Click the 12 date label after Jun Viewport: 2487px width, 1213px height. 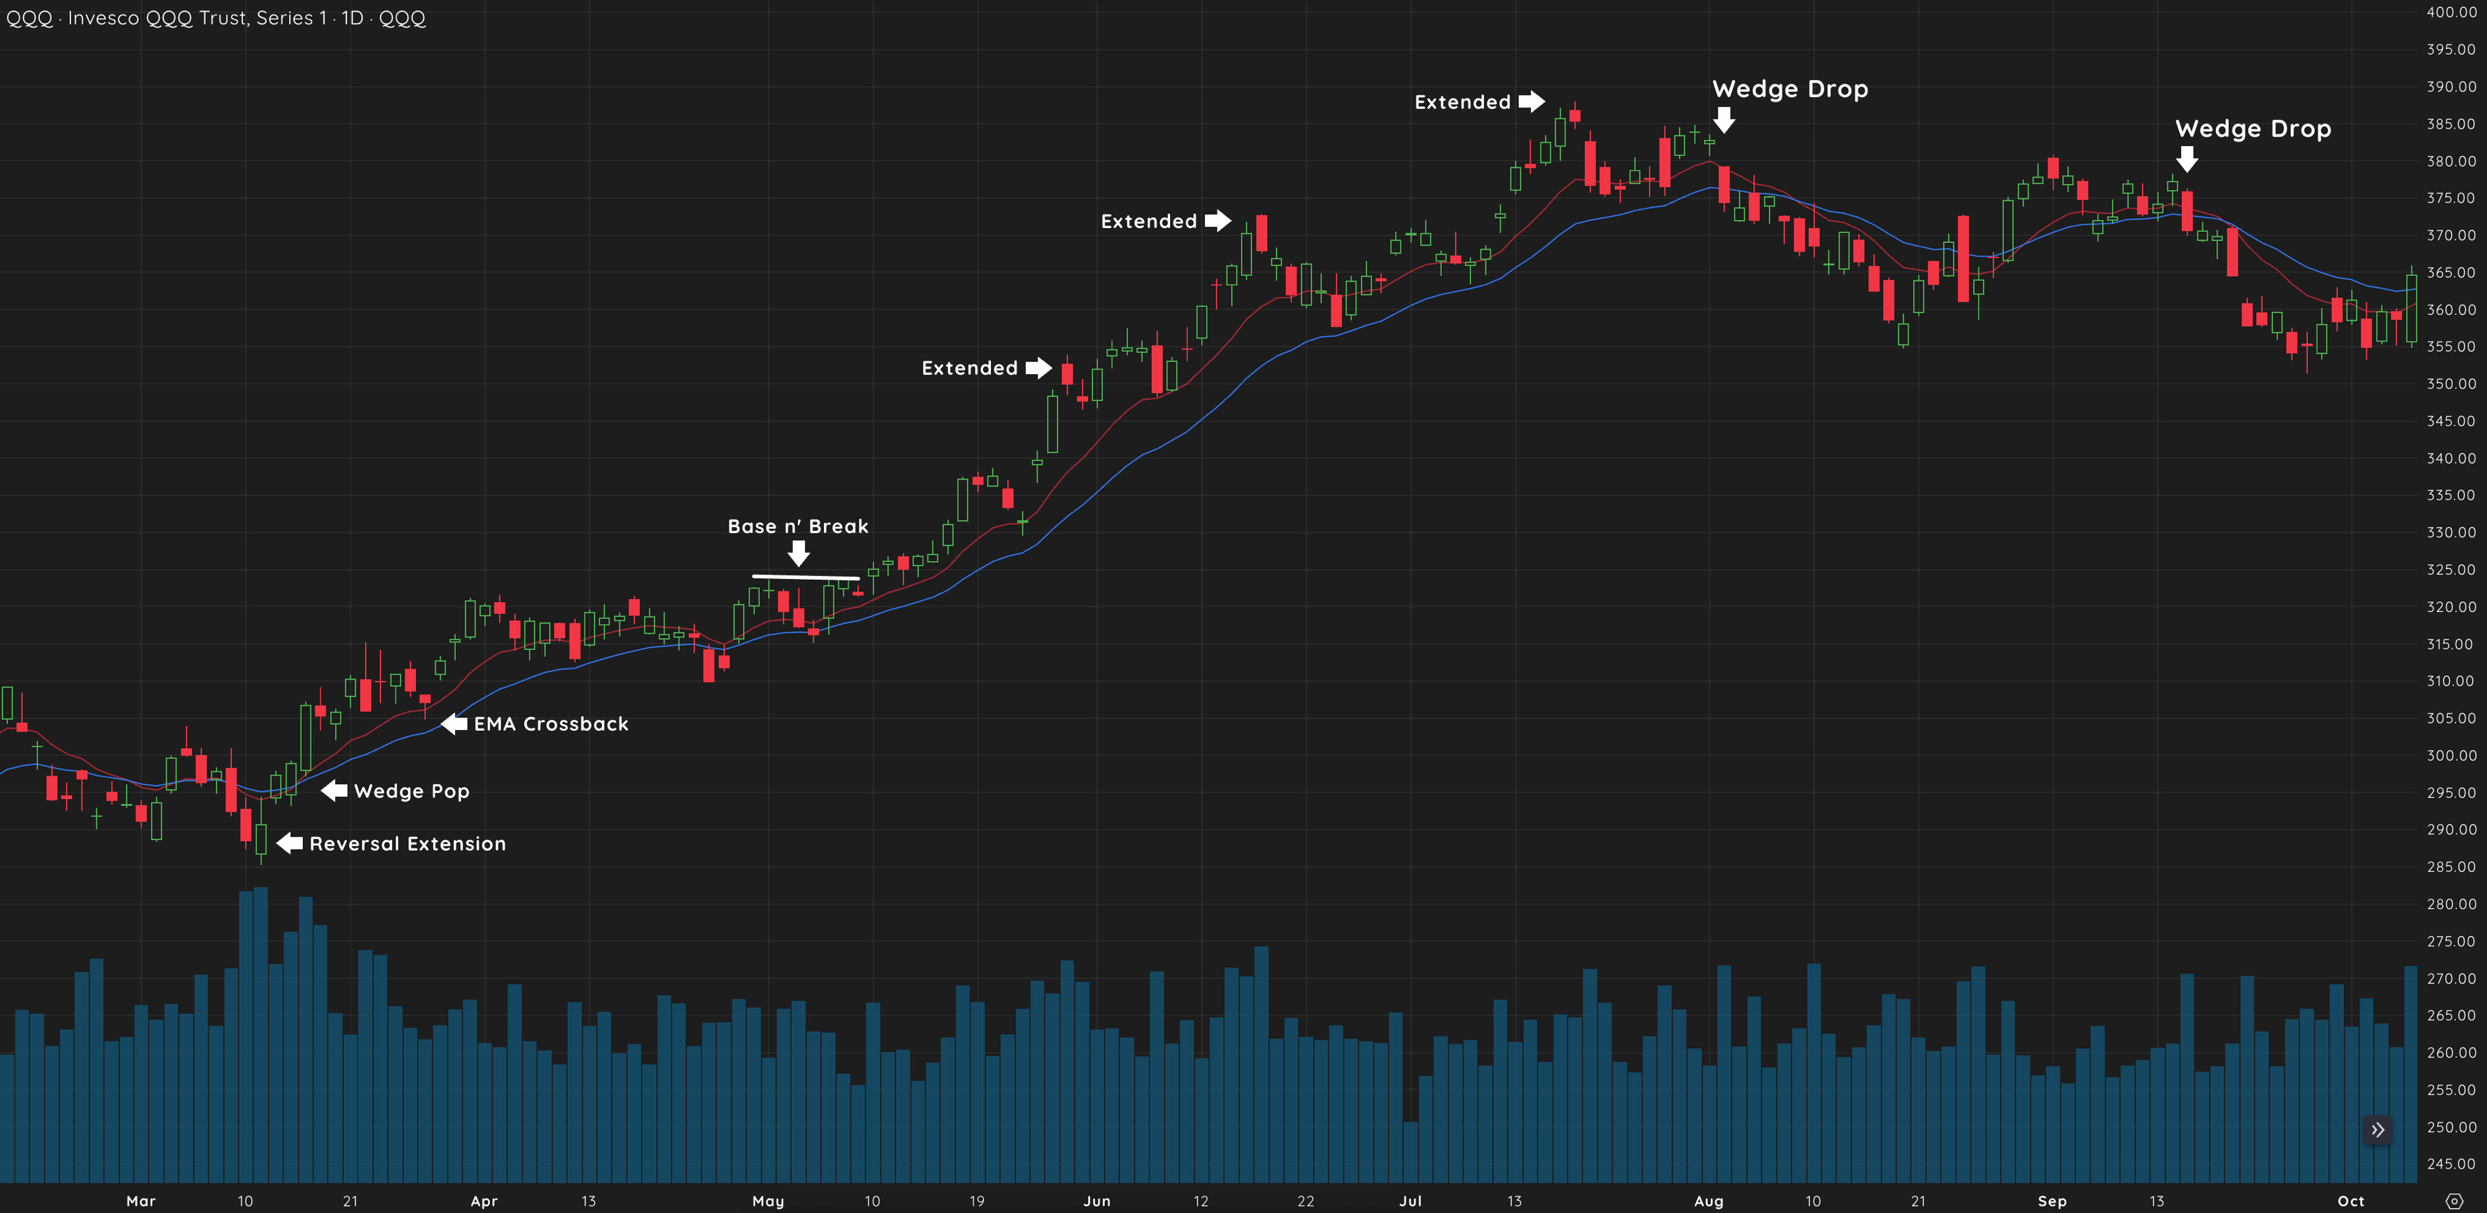click(x=1201, y=1201)
